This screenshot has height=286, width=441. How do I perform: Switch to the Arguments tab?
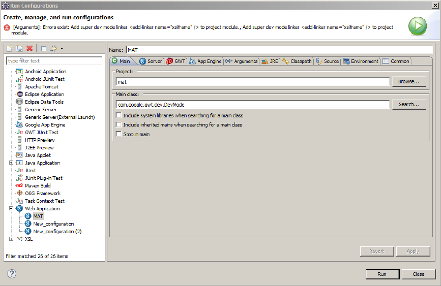tap(241, 61)
